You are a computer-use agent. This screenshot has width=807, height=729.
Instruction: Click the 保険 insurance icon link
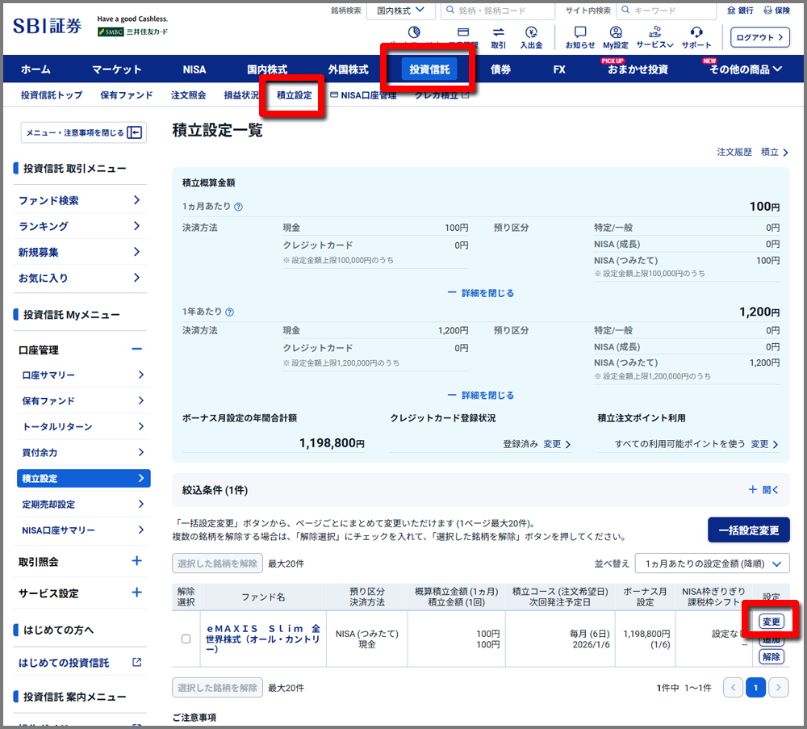pos(776,10)
